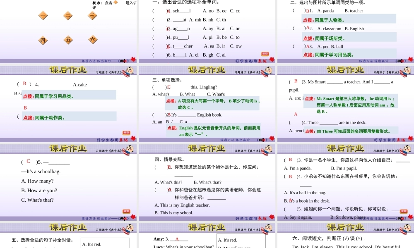Click the 五 diamond navigation icon
This screenshot has width=414, height=248.
point(68,40)
